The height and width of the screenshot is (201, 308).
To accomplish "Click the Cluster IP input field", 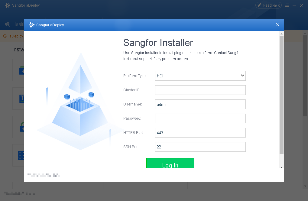I will [x=200, y=90].
